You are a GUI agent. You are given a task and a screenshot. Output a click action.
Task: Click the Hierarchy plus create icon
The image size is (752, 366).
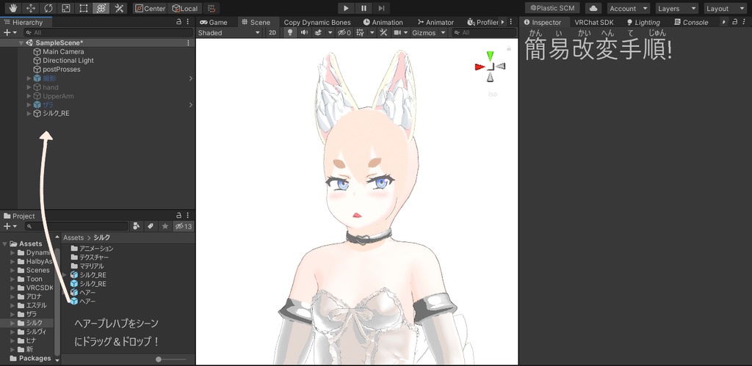point(7,32)
